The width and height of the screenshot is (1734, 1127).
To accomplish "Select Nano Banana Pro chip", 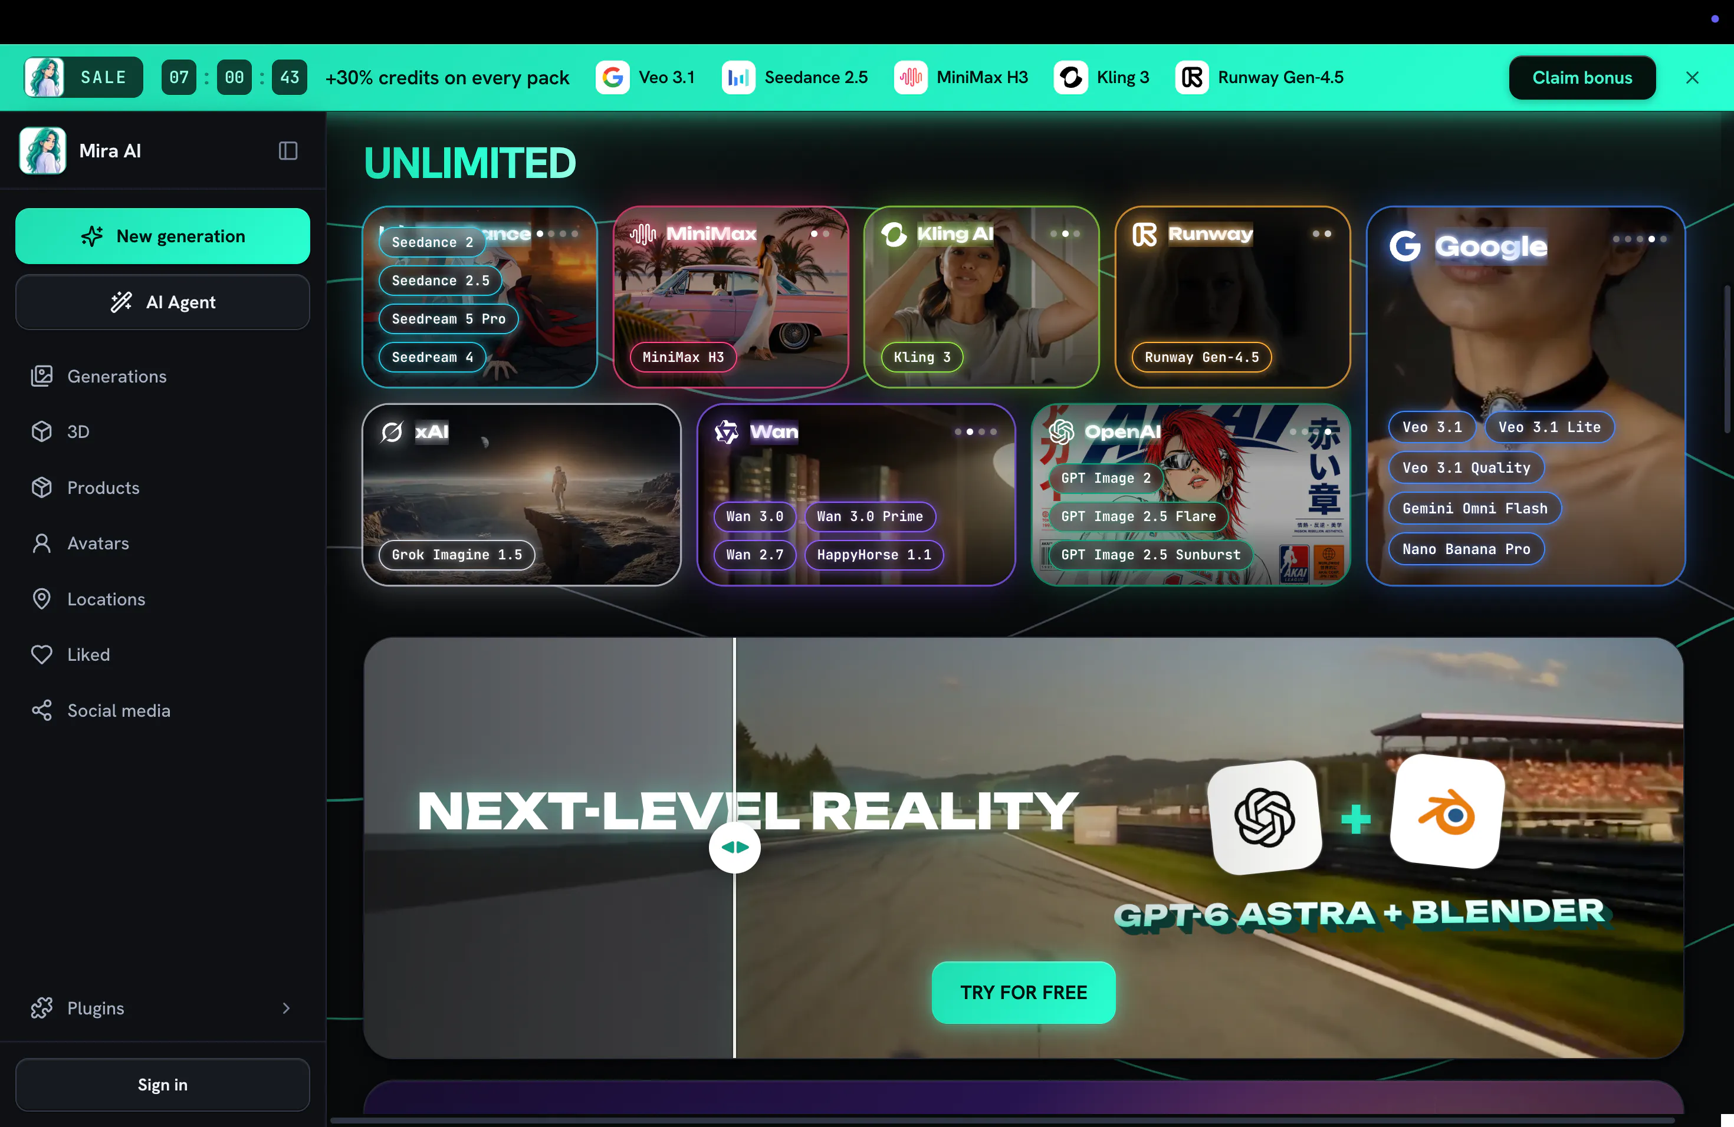I will click(1466, 549).
